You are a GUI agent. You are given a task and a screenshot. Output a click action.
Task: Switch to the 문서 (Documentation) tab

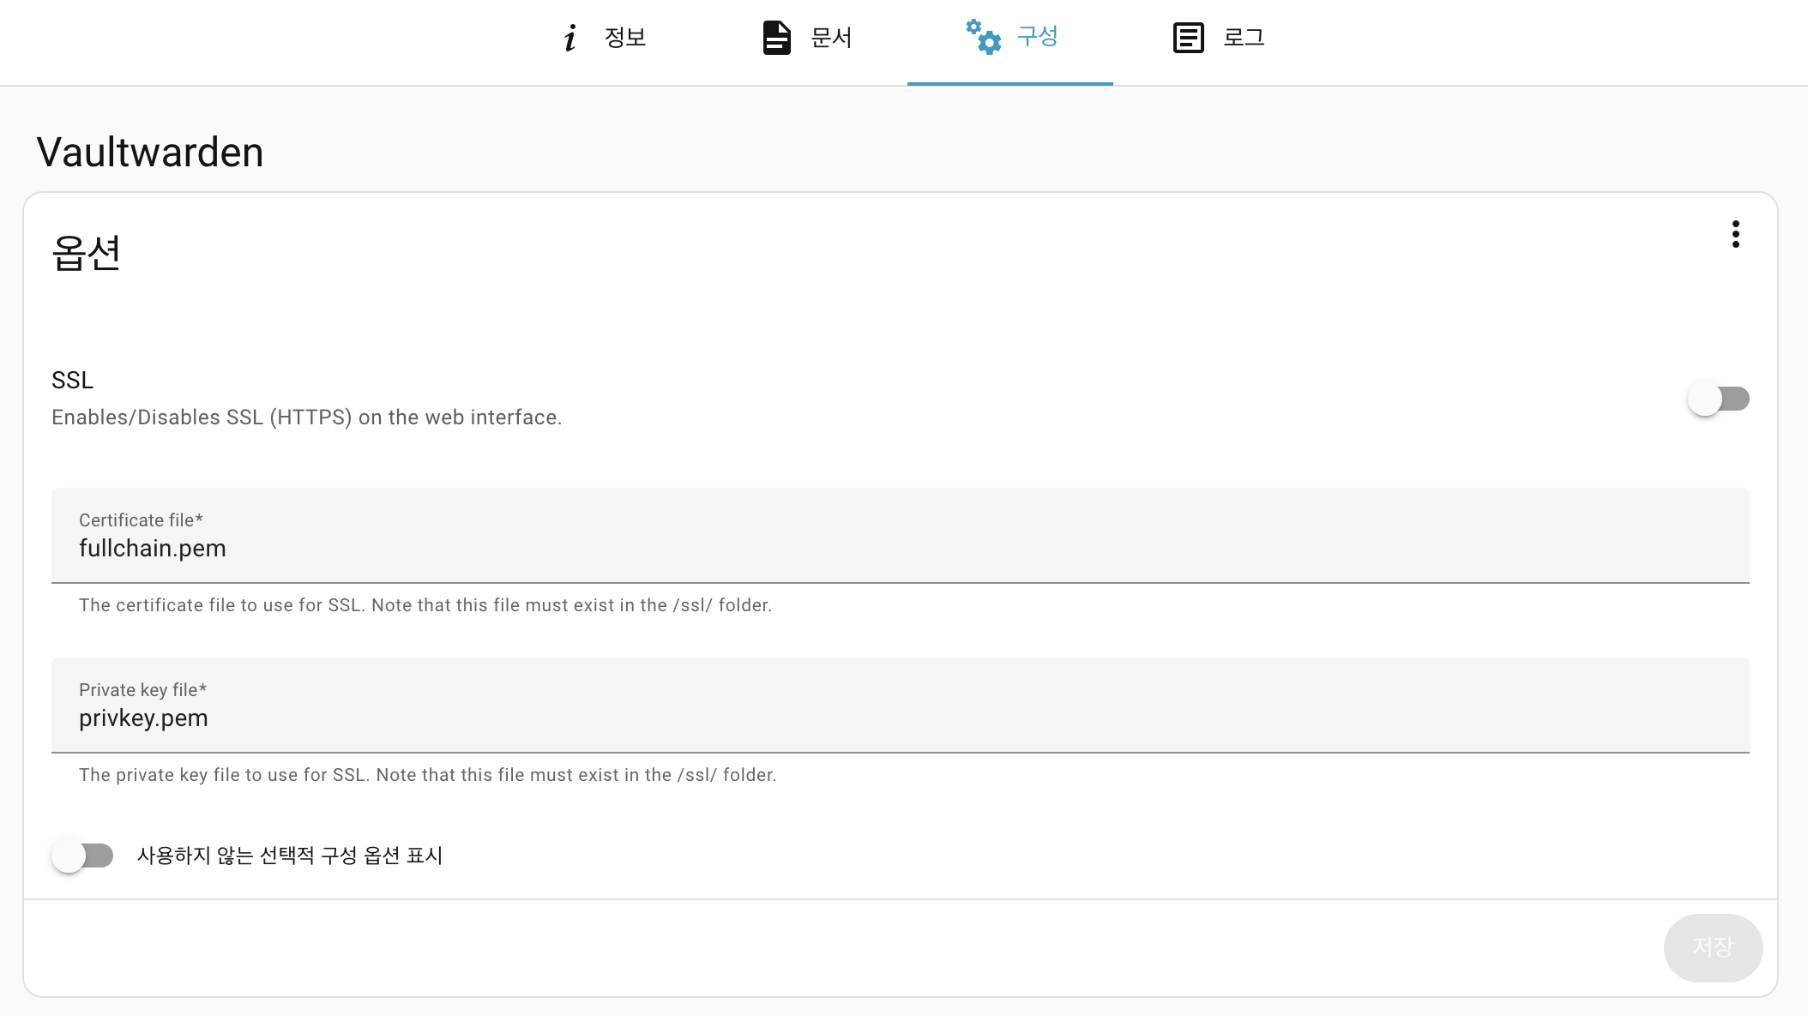(x=807, y=39)
